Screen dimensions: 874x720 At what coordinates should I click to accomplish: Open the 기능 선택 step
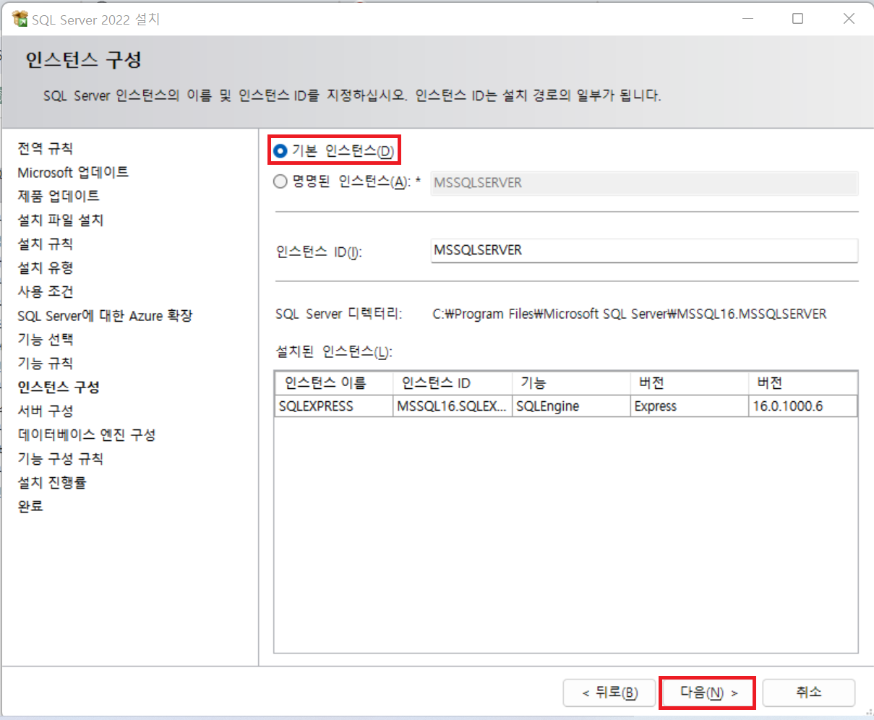45,339
